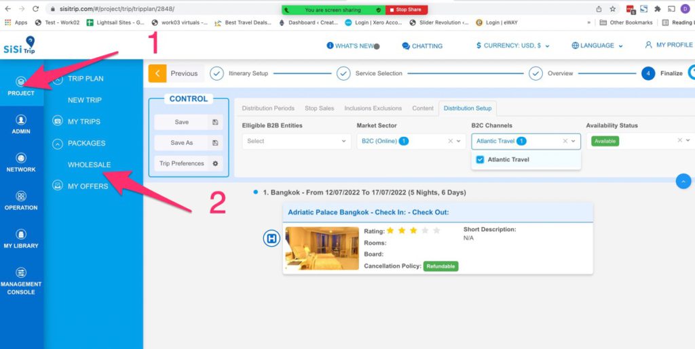Click the disk icon beside Save As

215,143
